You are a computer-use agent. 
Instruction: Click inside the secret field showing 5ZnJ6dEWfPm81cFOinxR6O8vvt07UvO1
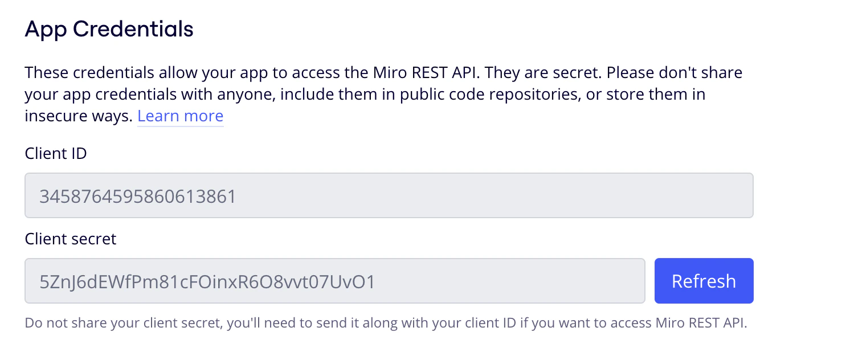point(334,280)
